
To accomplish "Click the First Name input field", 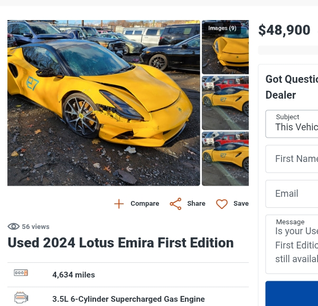I will (x=292, y=159).
